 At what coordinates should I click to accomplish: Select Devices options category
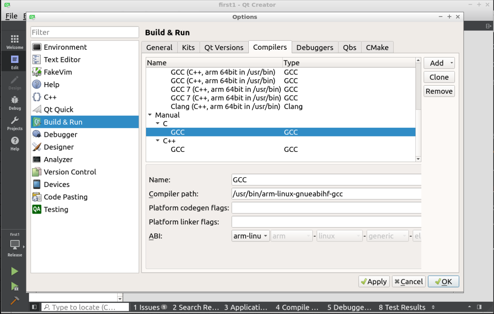click(85, 185)
